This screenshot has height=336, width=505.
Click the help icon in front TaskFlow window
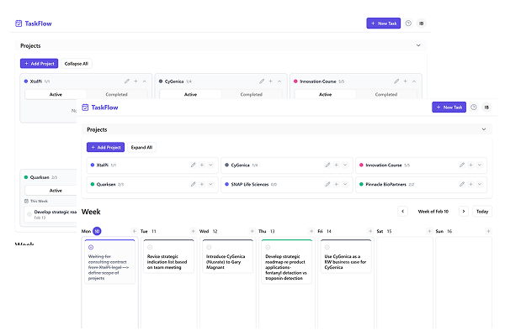coord(473,108)
